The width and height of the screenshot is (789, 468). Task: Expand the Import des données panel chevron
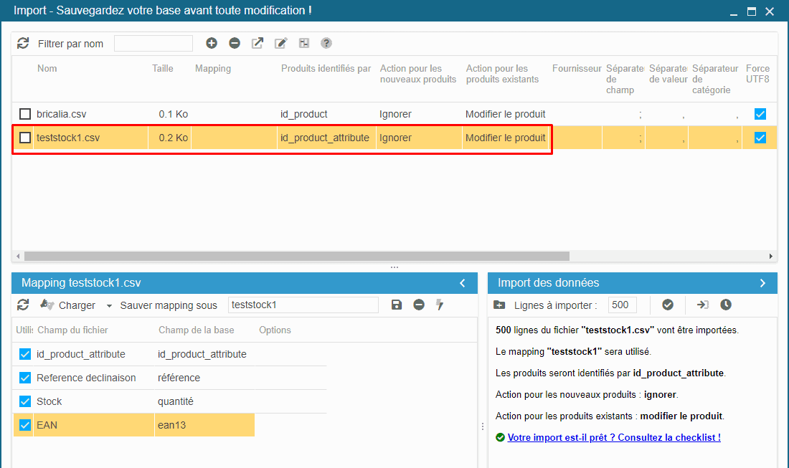pyautogui.click(x=762, y=283)
